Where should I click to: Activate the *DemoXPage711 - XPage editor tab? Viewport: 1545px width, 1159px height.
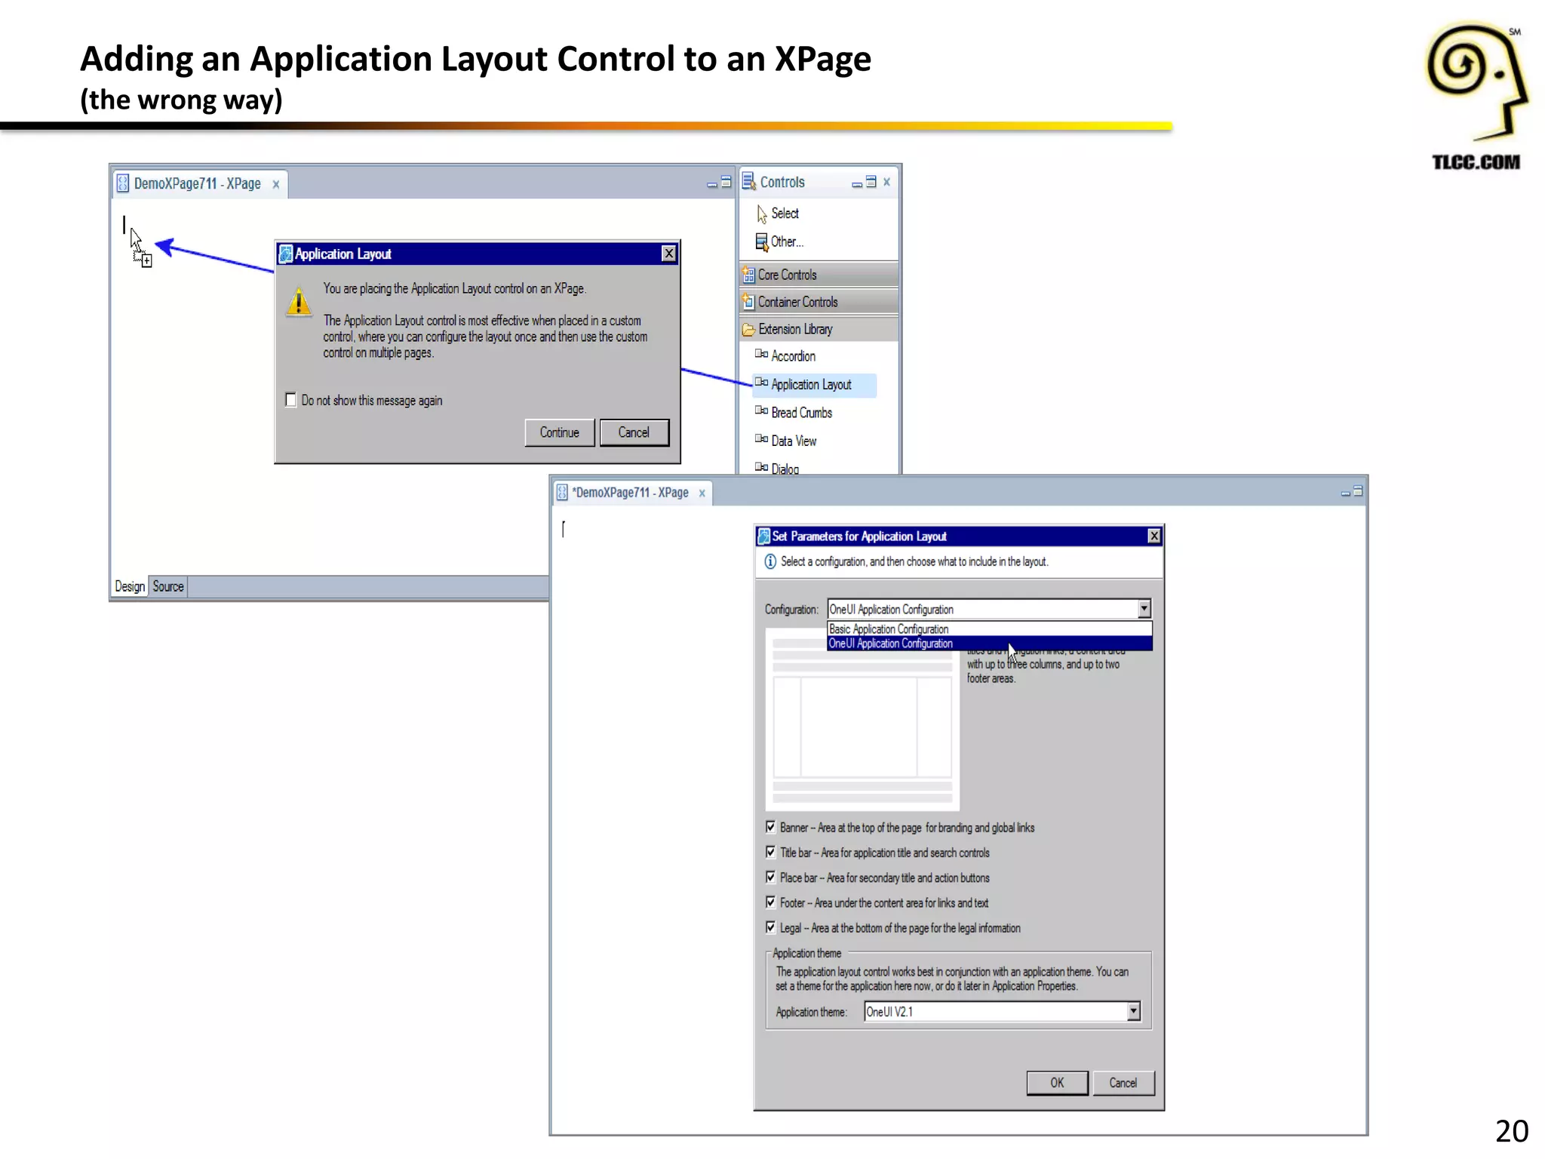(x=631, y=493)
